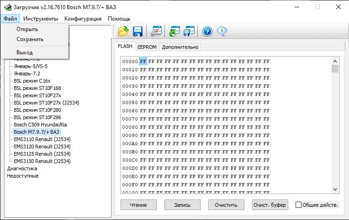Close the open Файл menu header
Screen dimensions: 349x220
tap(10, 19)
